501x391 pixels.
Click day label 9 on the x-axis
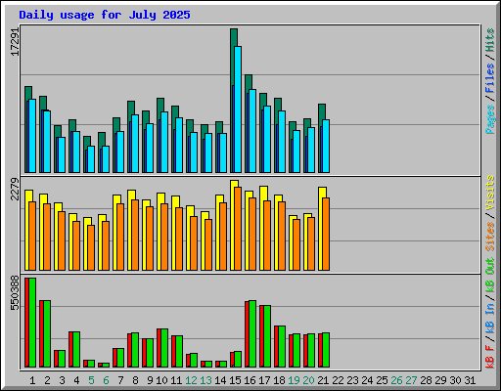tap(150, 380)
